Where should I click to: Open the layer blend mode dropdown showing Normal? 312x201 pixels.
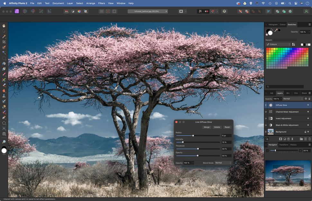291,99
